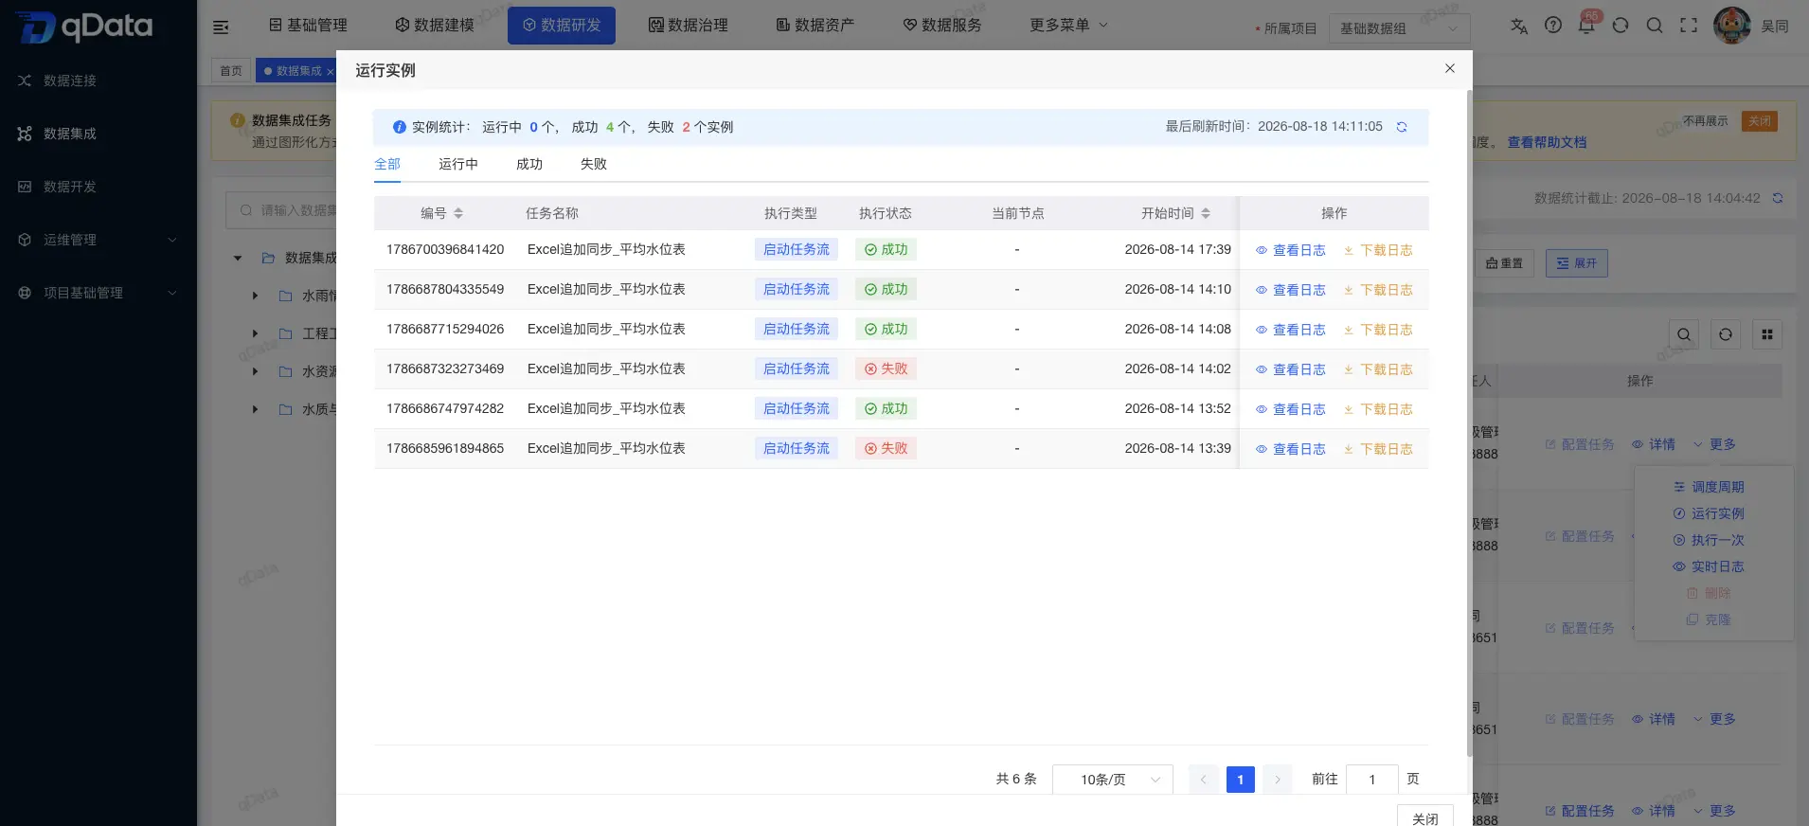This screenshot has height=826, width=1809.
Task: Expand 运维管理 in the sidebar
Action: click(x=99, y=240)
